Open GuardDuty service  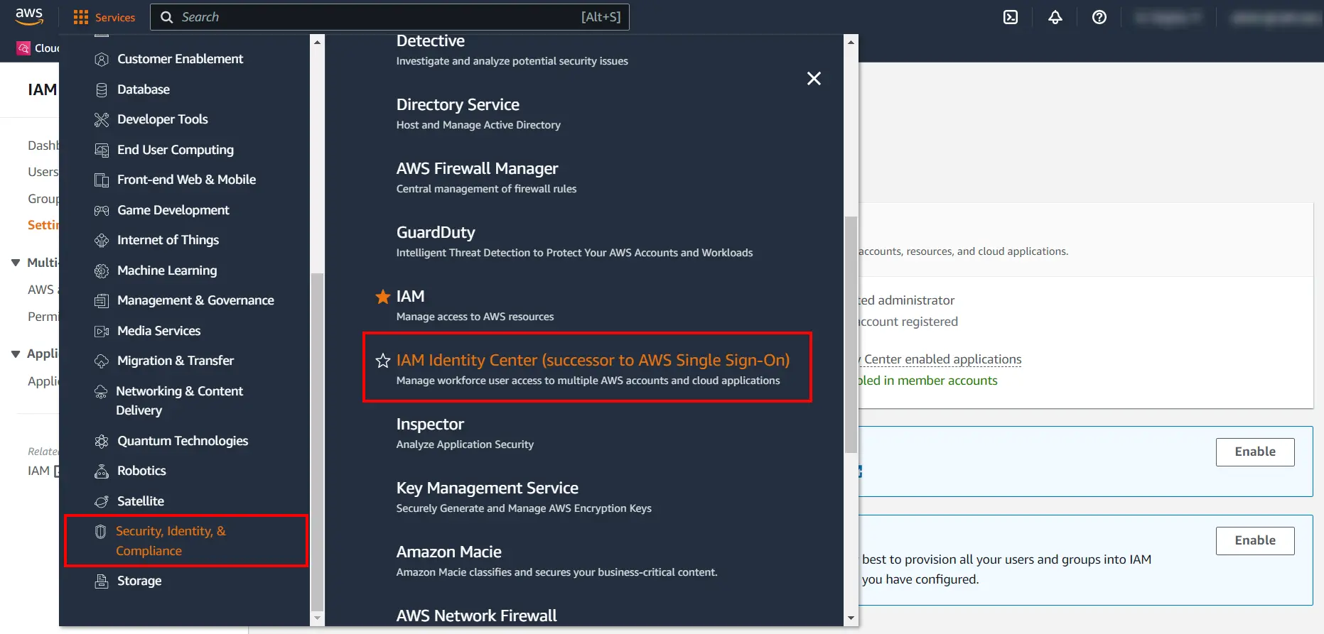coord(436,233)
